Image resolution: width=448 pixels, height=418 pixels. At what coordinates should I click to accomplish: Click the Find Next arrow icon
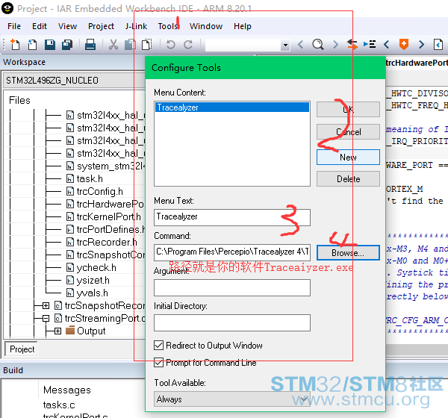(x=335, y=45)
